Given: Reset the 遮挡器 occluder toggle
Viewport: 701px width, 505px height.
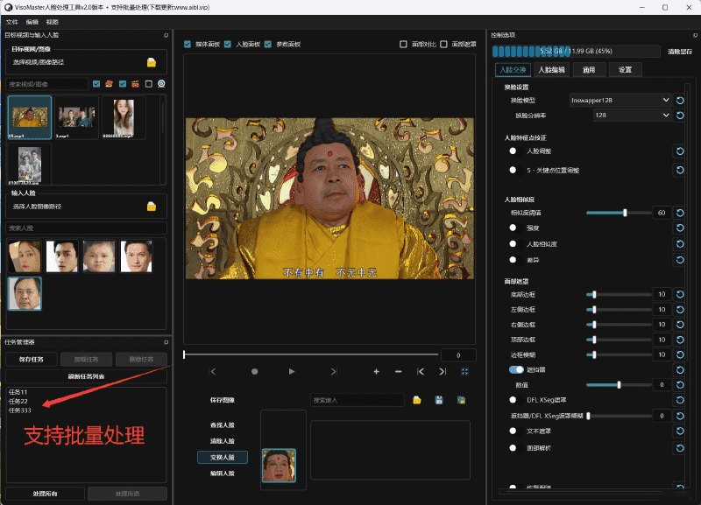Looking at the screenshot, I should point(680,369).
